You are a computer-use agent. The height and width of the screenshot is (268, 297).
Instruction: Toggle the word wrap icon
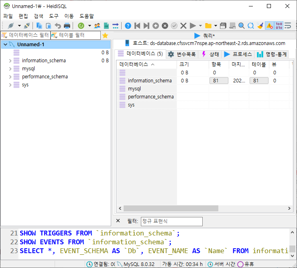point(288,25)
